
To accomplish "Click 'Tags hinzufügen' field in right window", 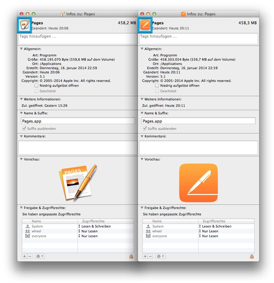I will (x=199, y=39).
